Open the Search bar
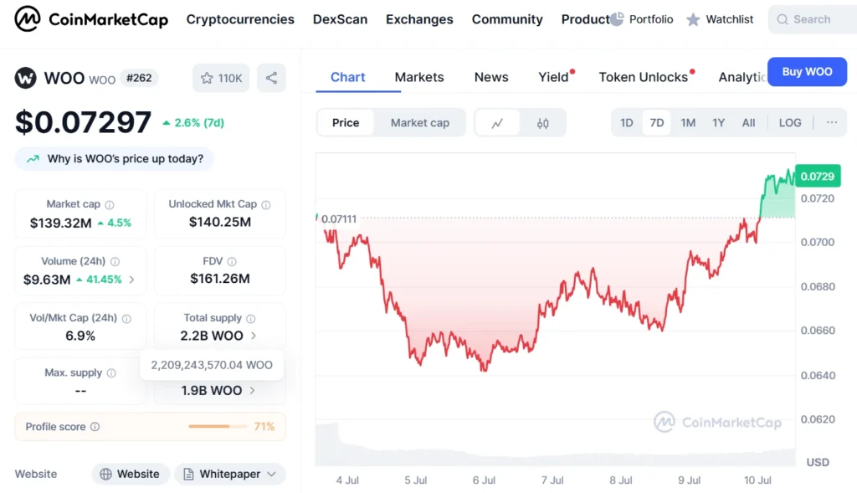This screenshot has width=857, height=493. (809, 19)
